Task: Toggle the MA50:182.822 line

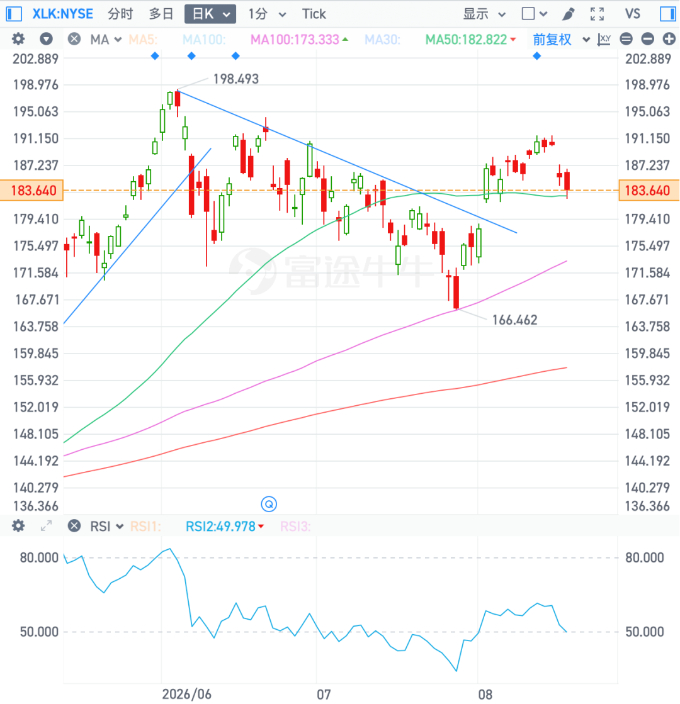Action: point(470,40)
